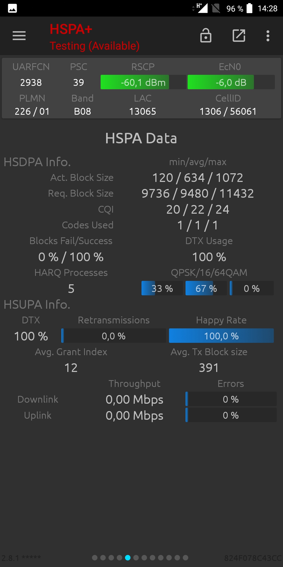Tap the unlock padlock icon
Viewport: 283px width, 567px height.
(x=206, y=35)
